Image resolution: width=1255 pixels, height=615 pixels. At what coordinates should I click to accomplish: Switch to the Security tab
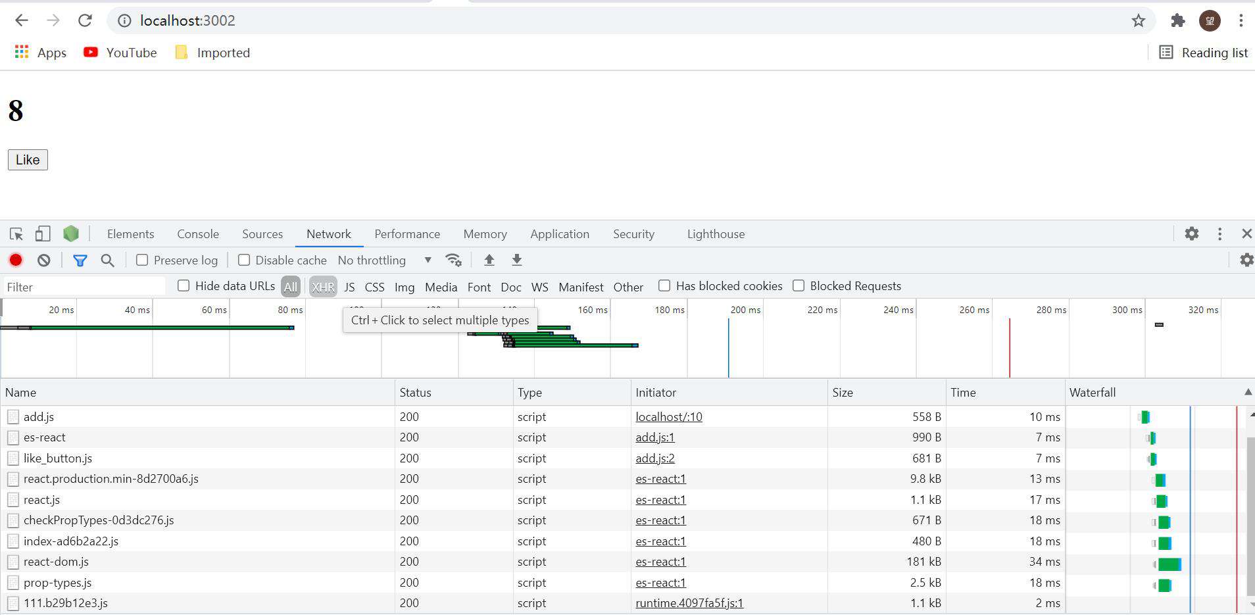coord(633,234)
